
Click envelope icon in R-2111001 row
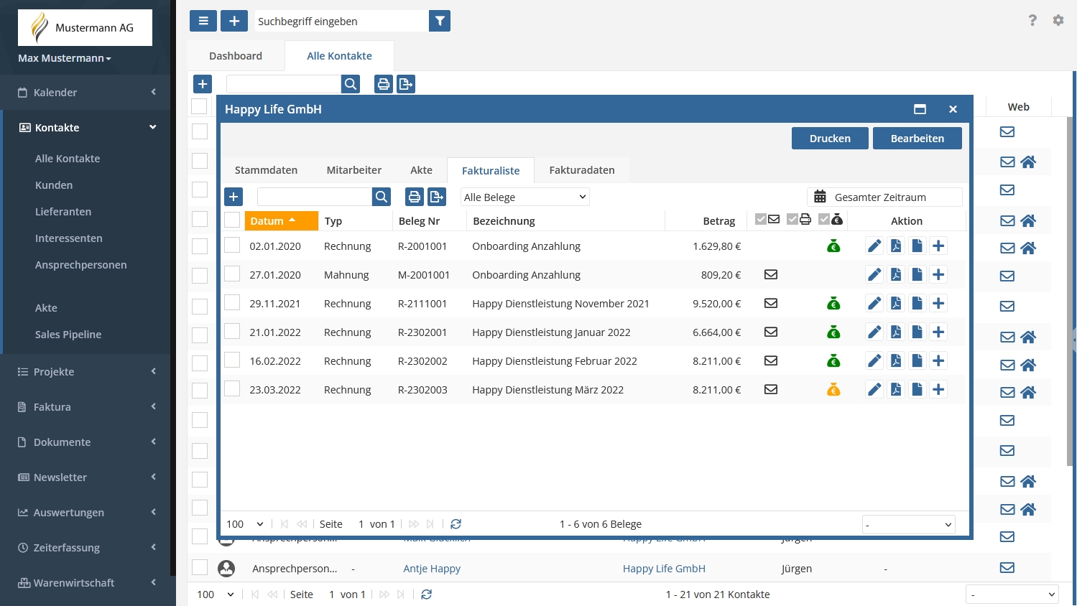771,304
